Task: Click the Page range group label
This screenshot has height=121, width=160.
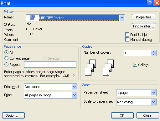Action: 13,46
